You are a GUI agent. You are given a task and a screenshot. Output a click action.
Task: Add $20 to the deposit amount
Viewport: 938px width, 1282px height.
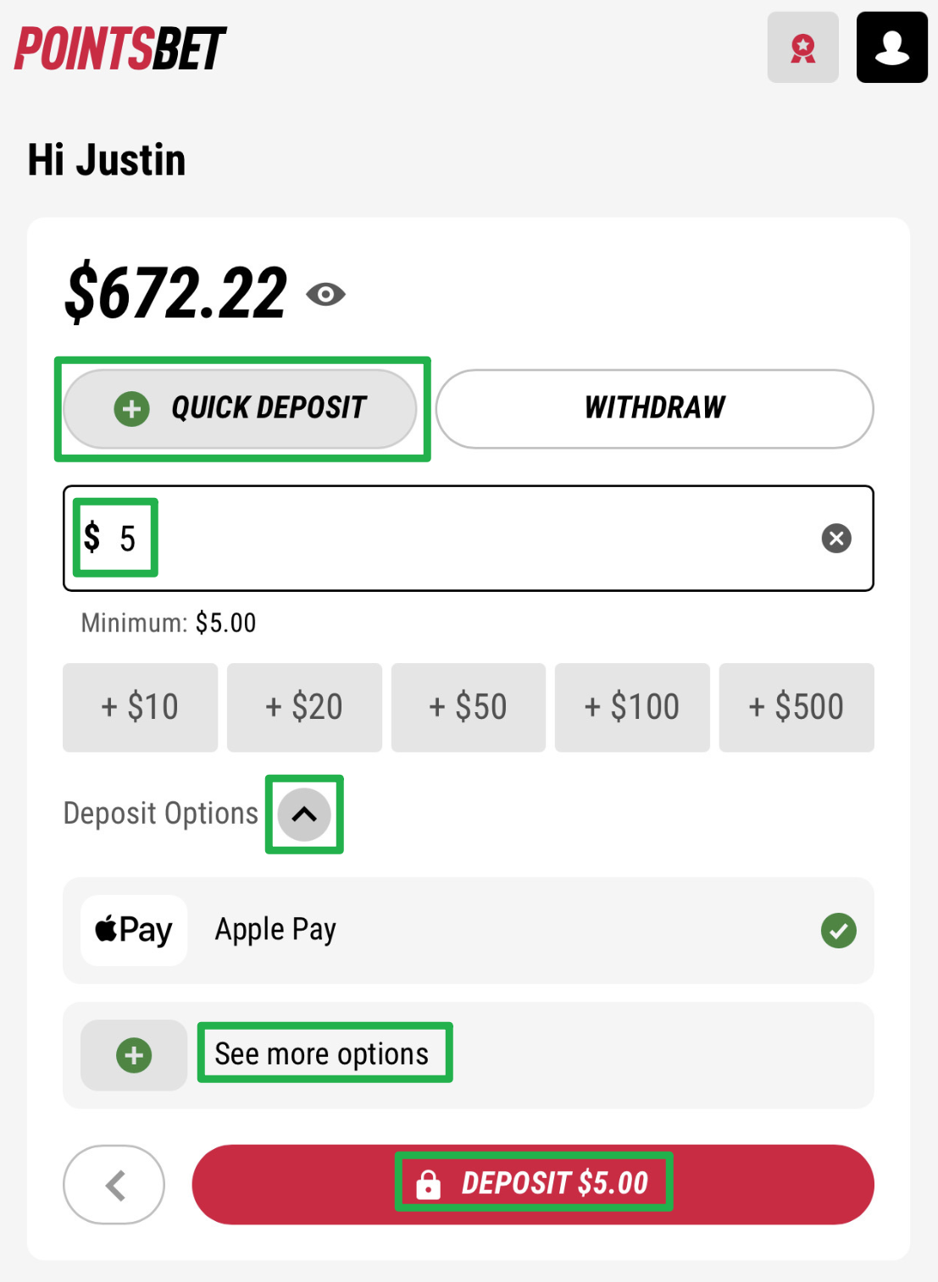(x=304, y=707)
